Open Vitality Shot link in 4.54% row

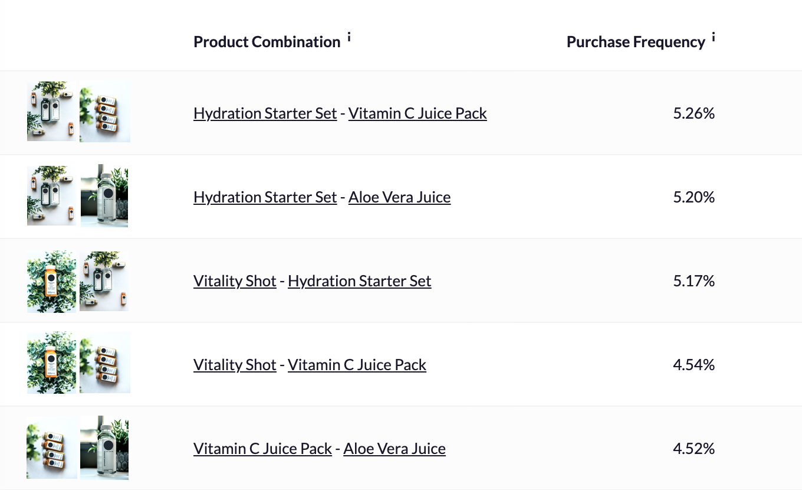235,365
